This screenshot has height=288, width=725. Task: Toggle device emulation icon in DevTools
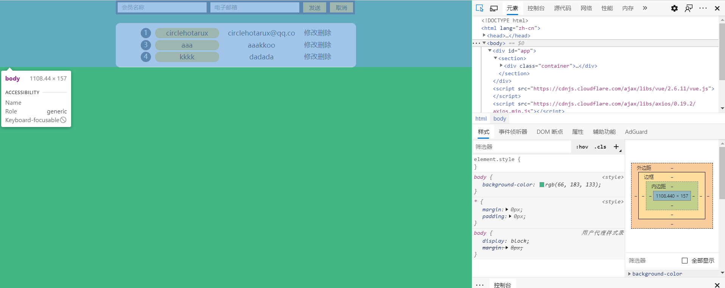click(x=493, y=8)
